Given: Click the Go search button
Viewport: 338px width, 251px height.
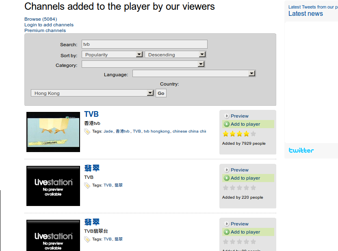Looking at the screenshot, I should [161, 93].
